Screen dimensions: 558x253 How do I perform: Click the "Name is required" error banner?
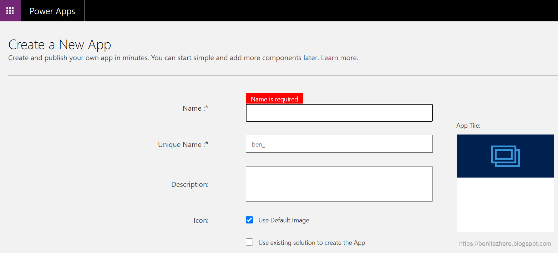(x=274, y=99)
